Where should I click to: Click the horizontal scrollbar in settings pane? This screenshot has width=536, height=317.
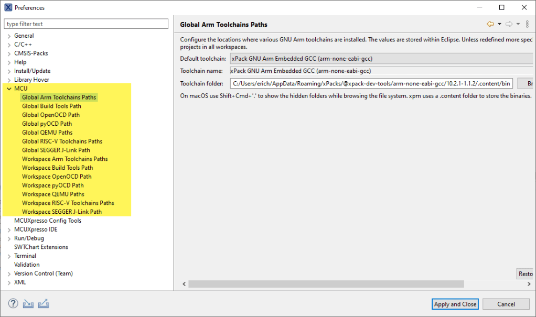click(325, 284)
